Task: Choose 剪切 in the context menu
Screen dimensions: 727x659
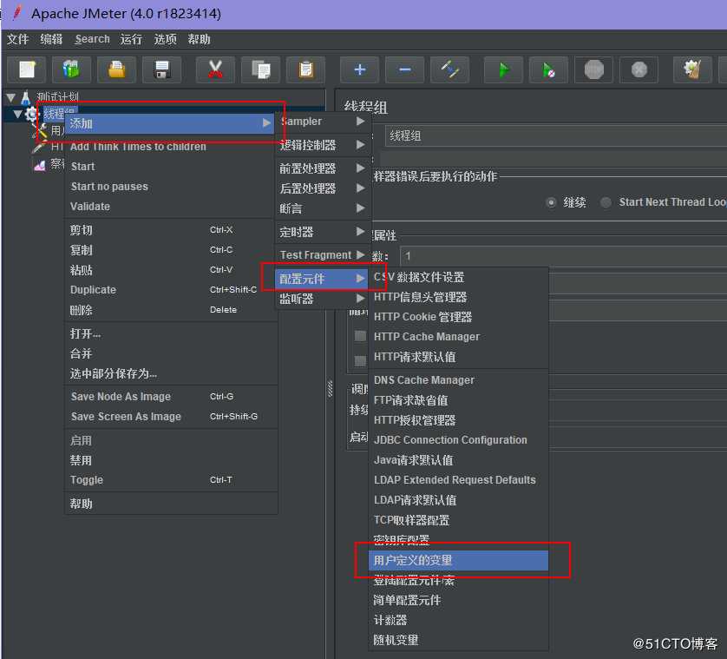Action: (171, 230)
